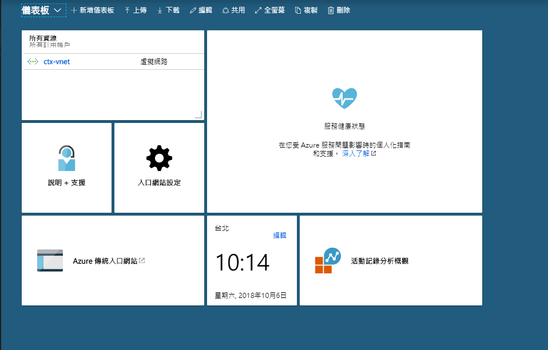
Task: Click external-link icon beside Azure 傳統入口網站
Action: (142, 261)
